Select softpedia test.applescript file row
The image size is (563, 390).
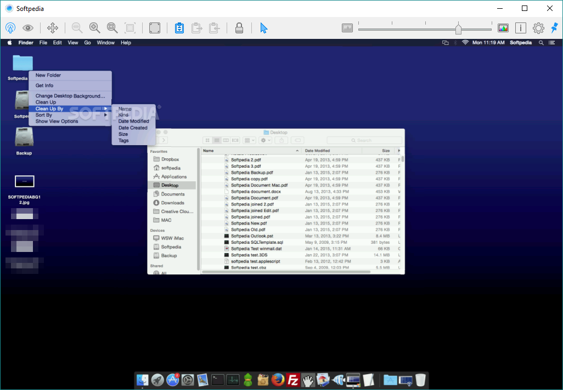[301, 261]
